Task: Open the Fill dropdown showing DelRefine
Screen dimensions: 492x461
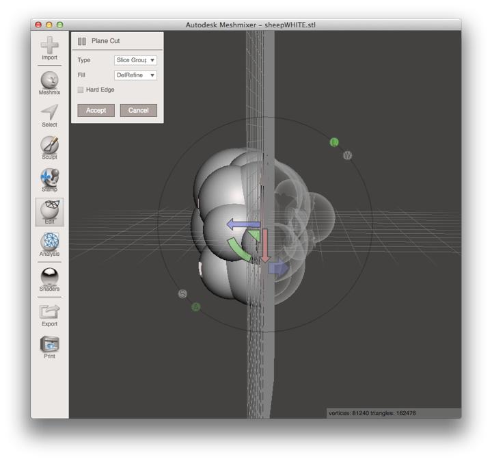Action: (x=135, y=75)
